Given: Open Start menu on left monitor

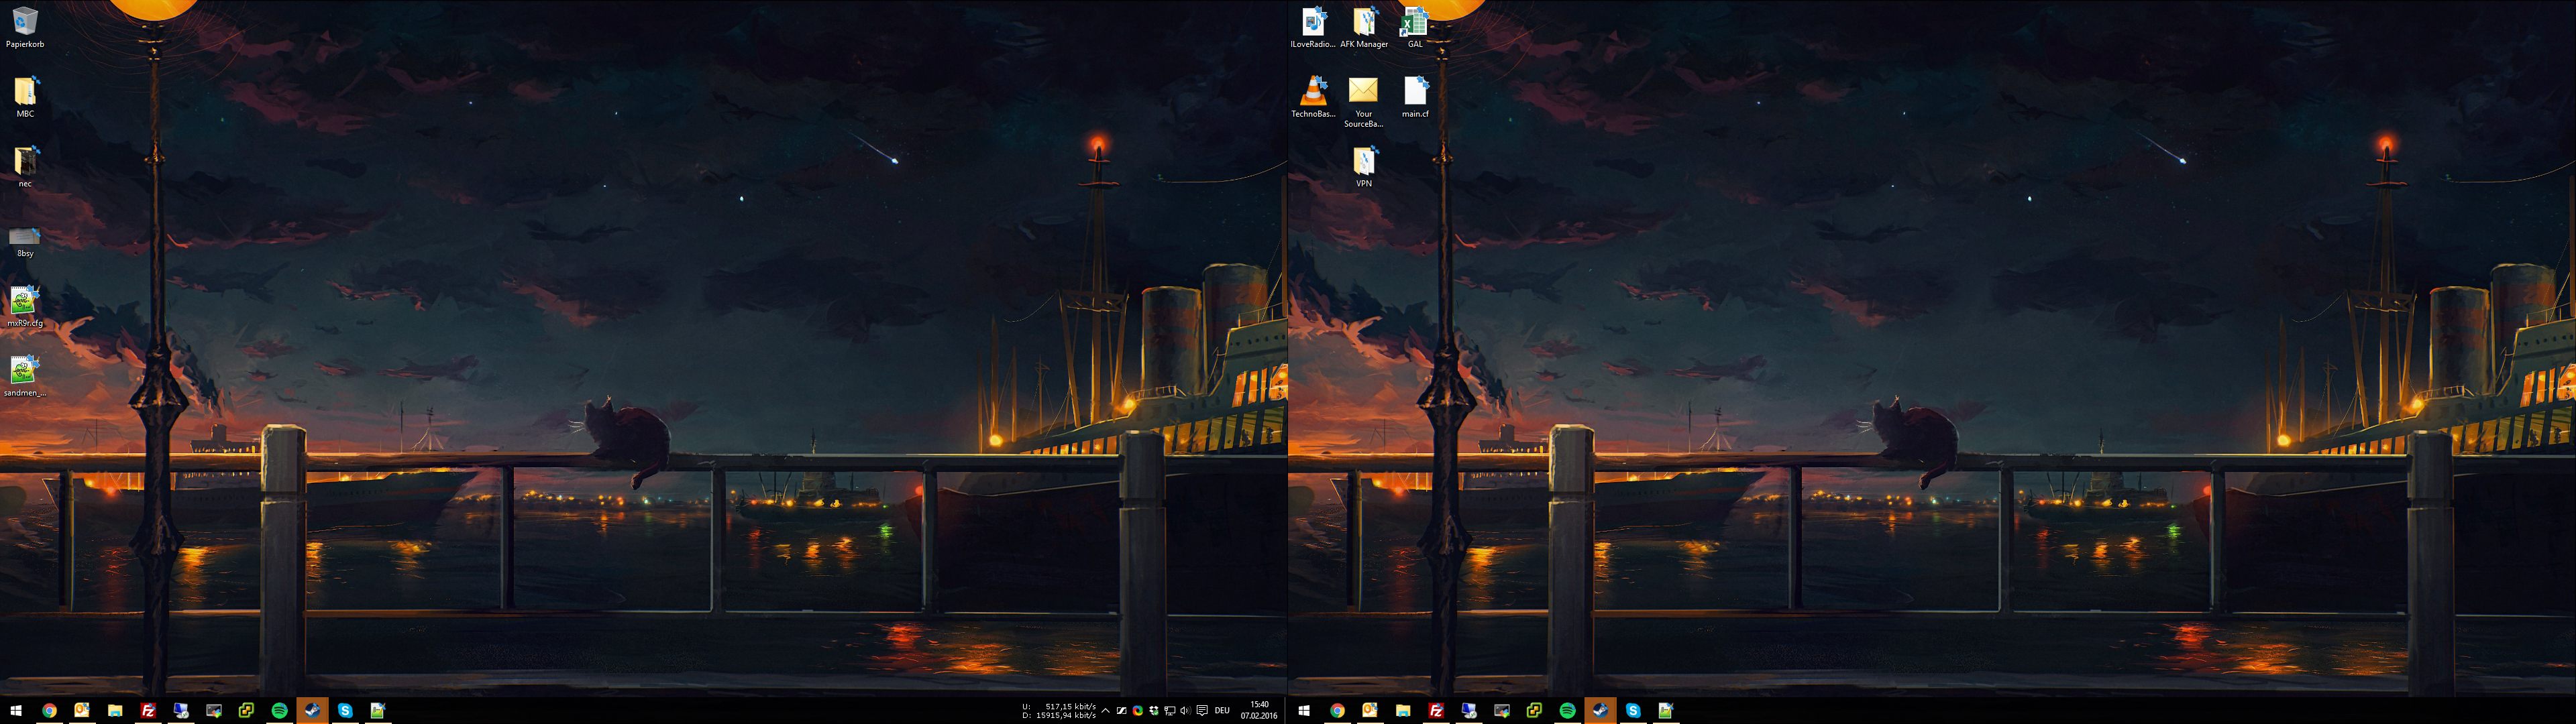Looking at the screenshot, I should (x=16, y=710).
